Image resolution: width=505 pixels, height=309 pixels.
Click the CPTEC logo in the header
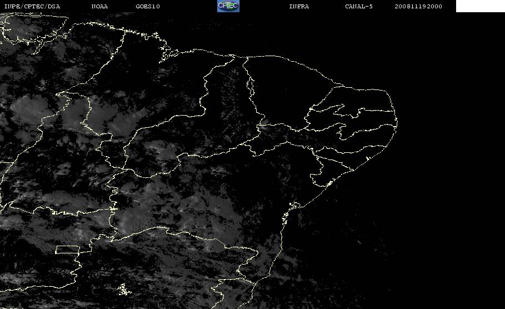pos(228,6)
